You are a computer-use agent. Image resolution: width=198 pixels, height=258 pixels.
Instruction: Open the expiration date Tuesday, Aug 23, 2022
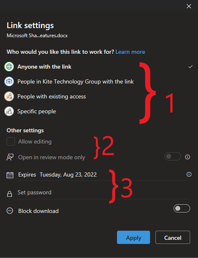coord(68,174)
